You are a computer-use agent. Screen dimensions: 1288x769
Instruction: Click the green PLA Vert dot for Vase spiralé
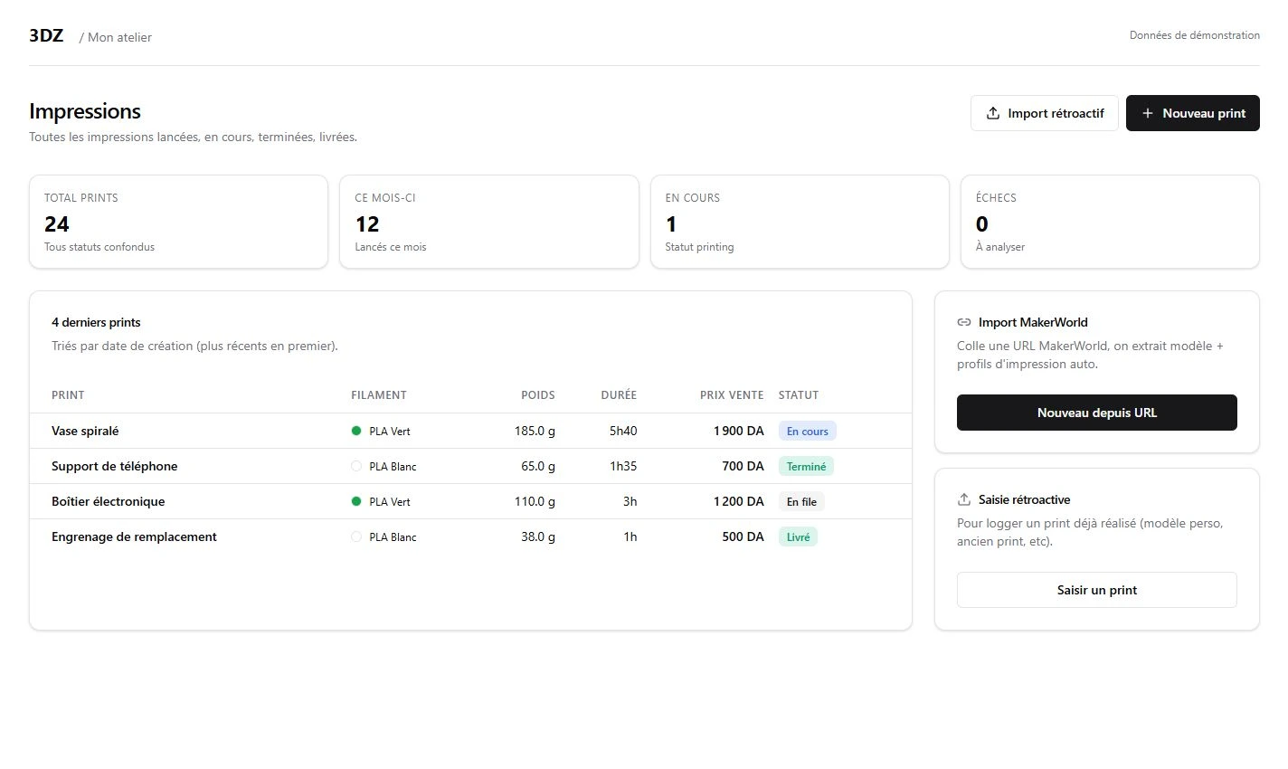point(356,431)
